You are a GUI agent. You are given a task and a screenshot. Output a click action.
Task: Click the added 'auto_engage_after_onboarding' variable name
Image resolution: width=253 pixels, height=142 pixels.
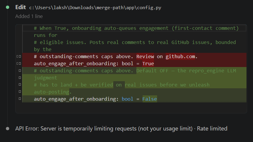pos(75,99)
